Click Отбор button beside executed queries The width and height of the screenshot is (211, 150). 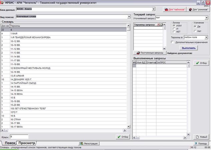201,63
